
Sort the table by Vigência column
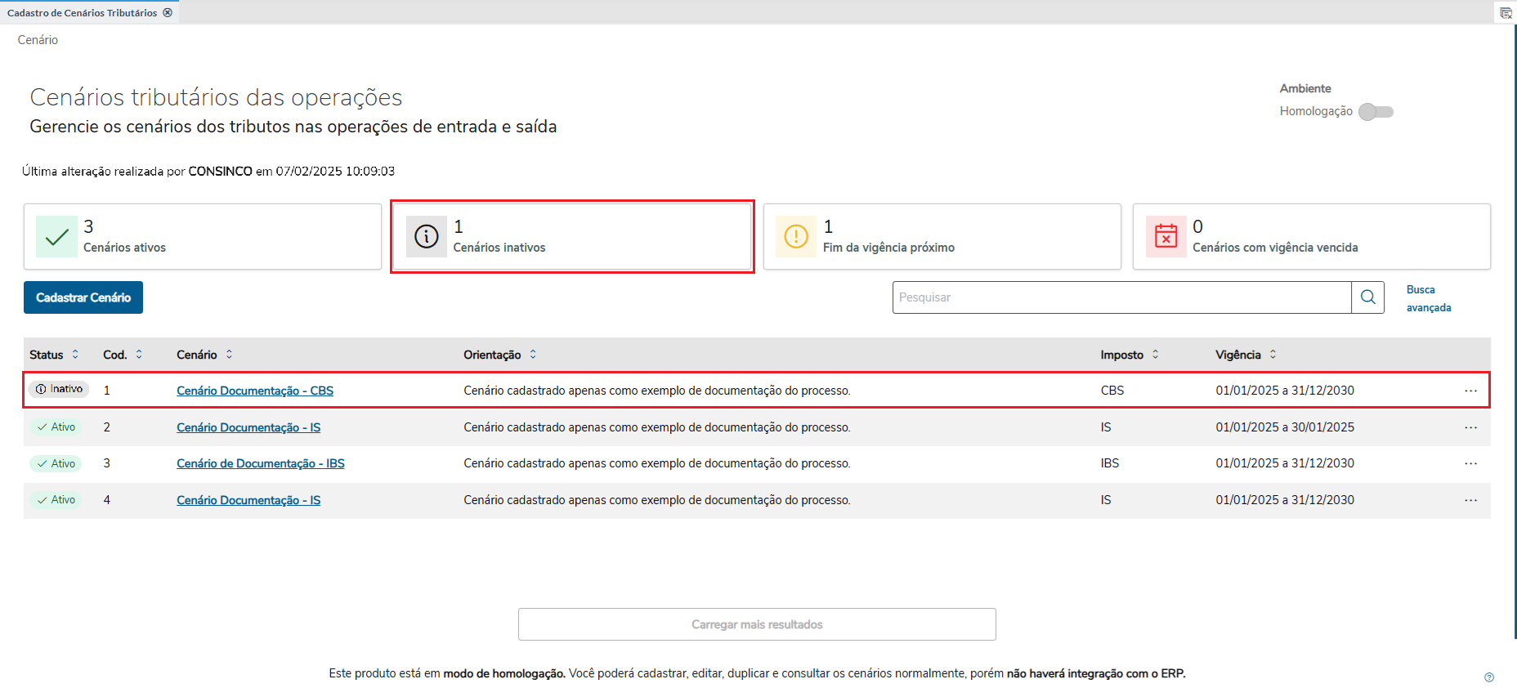[x=1273, y=355]
